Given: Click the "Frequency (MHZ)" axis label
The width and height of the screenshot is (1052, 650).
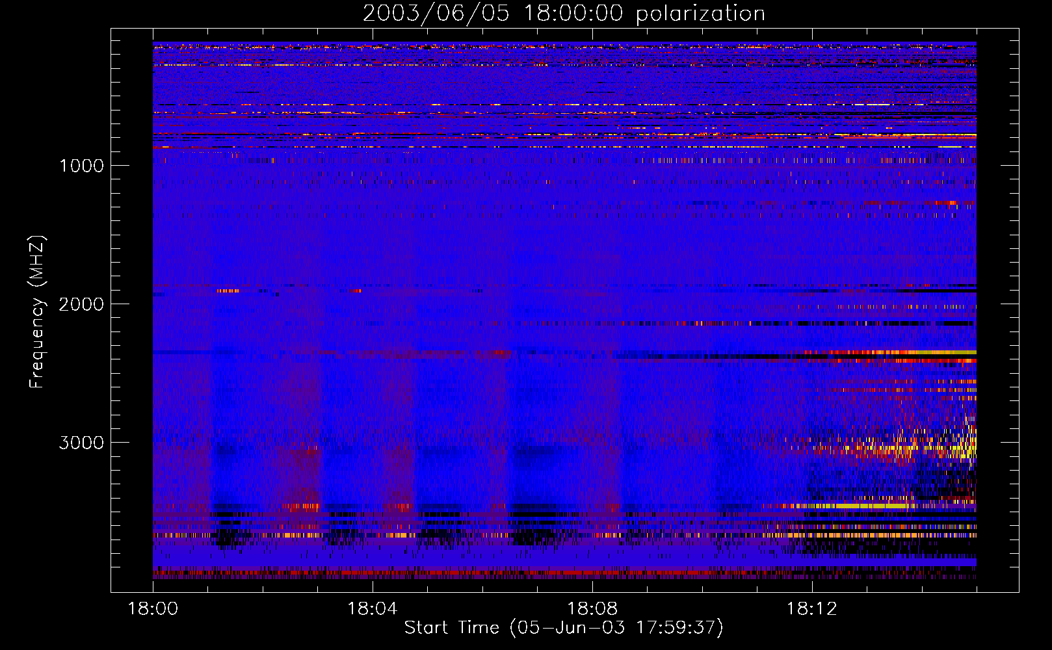Looking at the screenshot, I should pyautogui.click(x=37, y=312).
